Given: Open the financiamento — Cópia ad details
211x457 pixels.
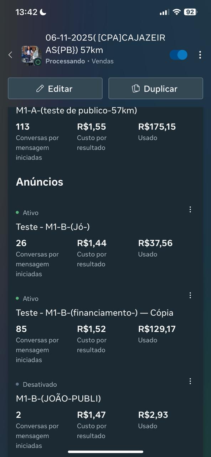Looking at the screenshot, I should coord(94,312).
